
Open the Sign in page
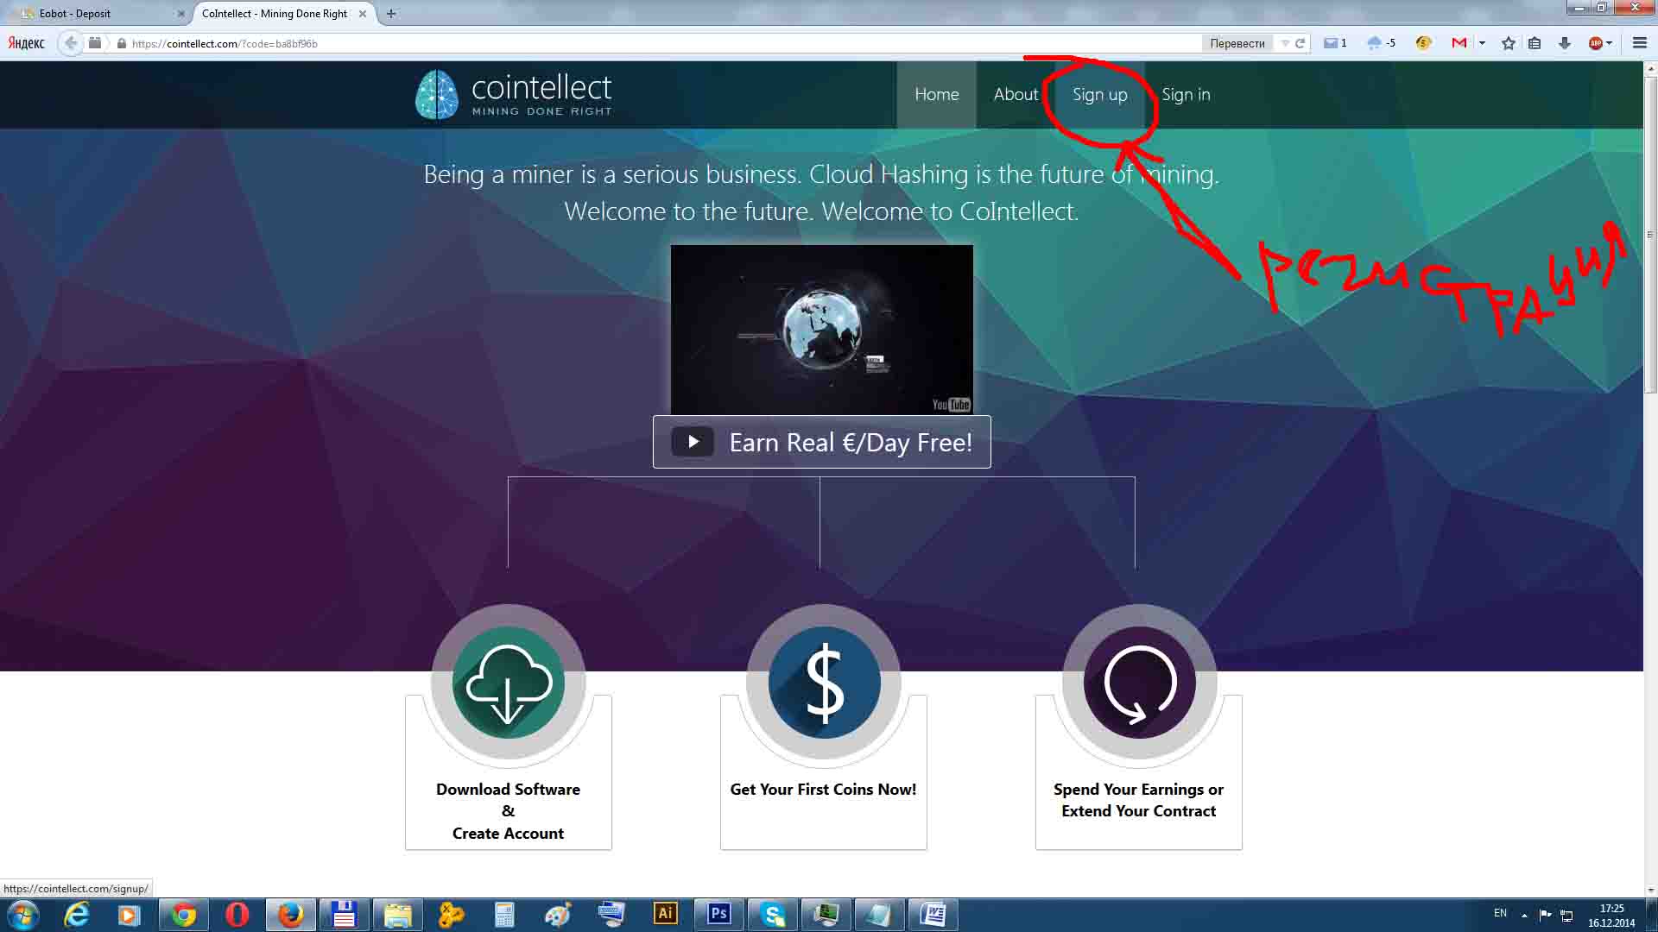(1186, 95)
